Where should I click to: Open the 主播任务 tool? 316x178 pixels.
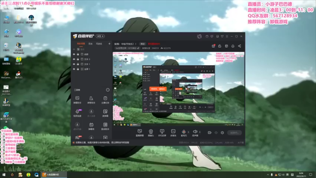105,100
